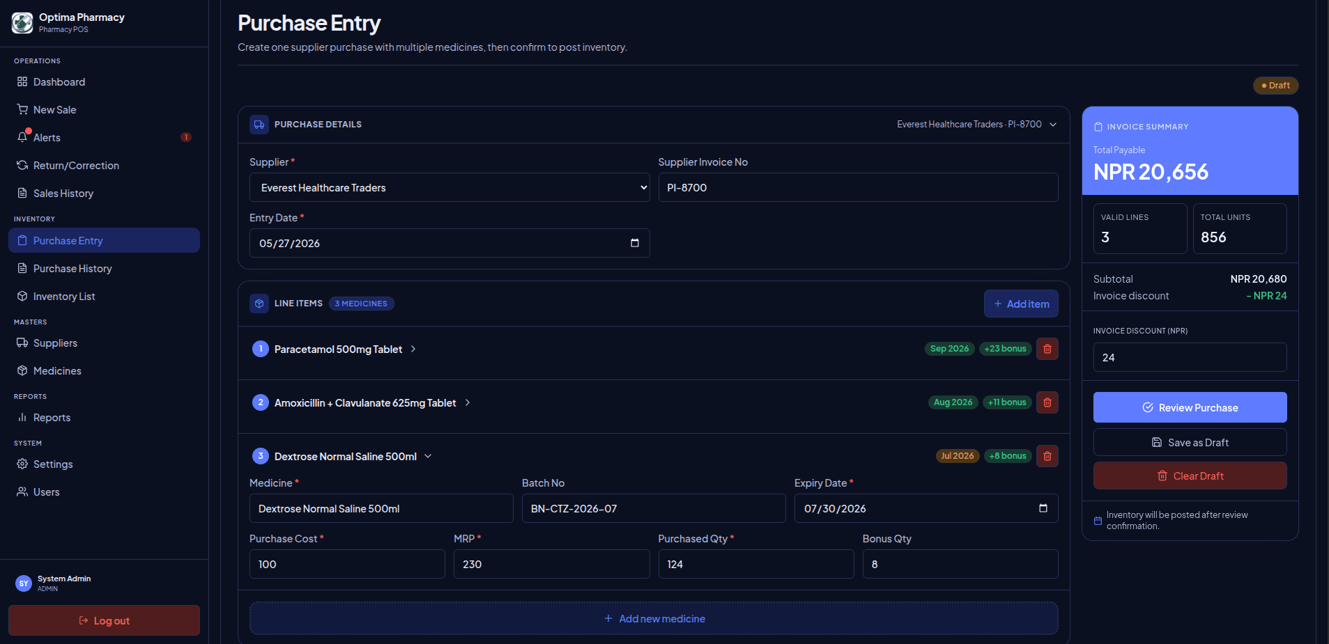Click the SY user avatar
Image resolution: width=1329 pixels, height=644 pixels.
coord(24,583)
